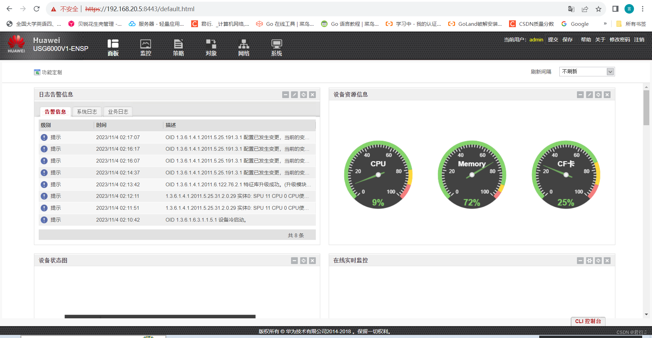The height and width of the screenshot is (338, 652).
Task: Open 功能定制 feature customization
Action: [48, 72]
